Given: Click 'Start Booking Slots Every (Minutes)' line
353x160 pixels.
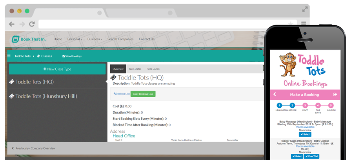Looking at the screenshot, I should 140,119.
